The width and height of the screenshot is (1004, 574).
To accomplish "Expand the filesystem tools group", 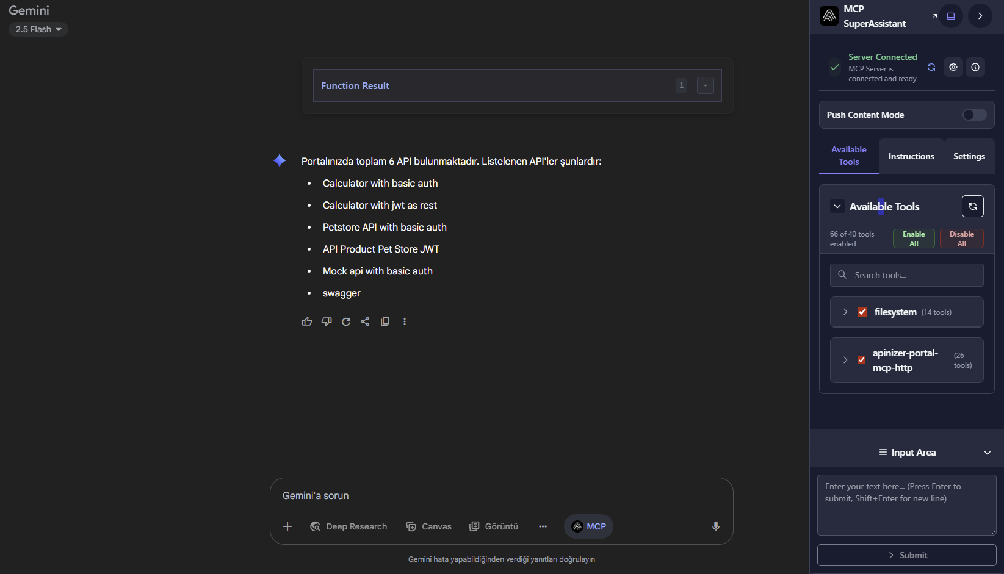I will 845,312.
